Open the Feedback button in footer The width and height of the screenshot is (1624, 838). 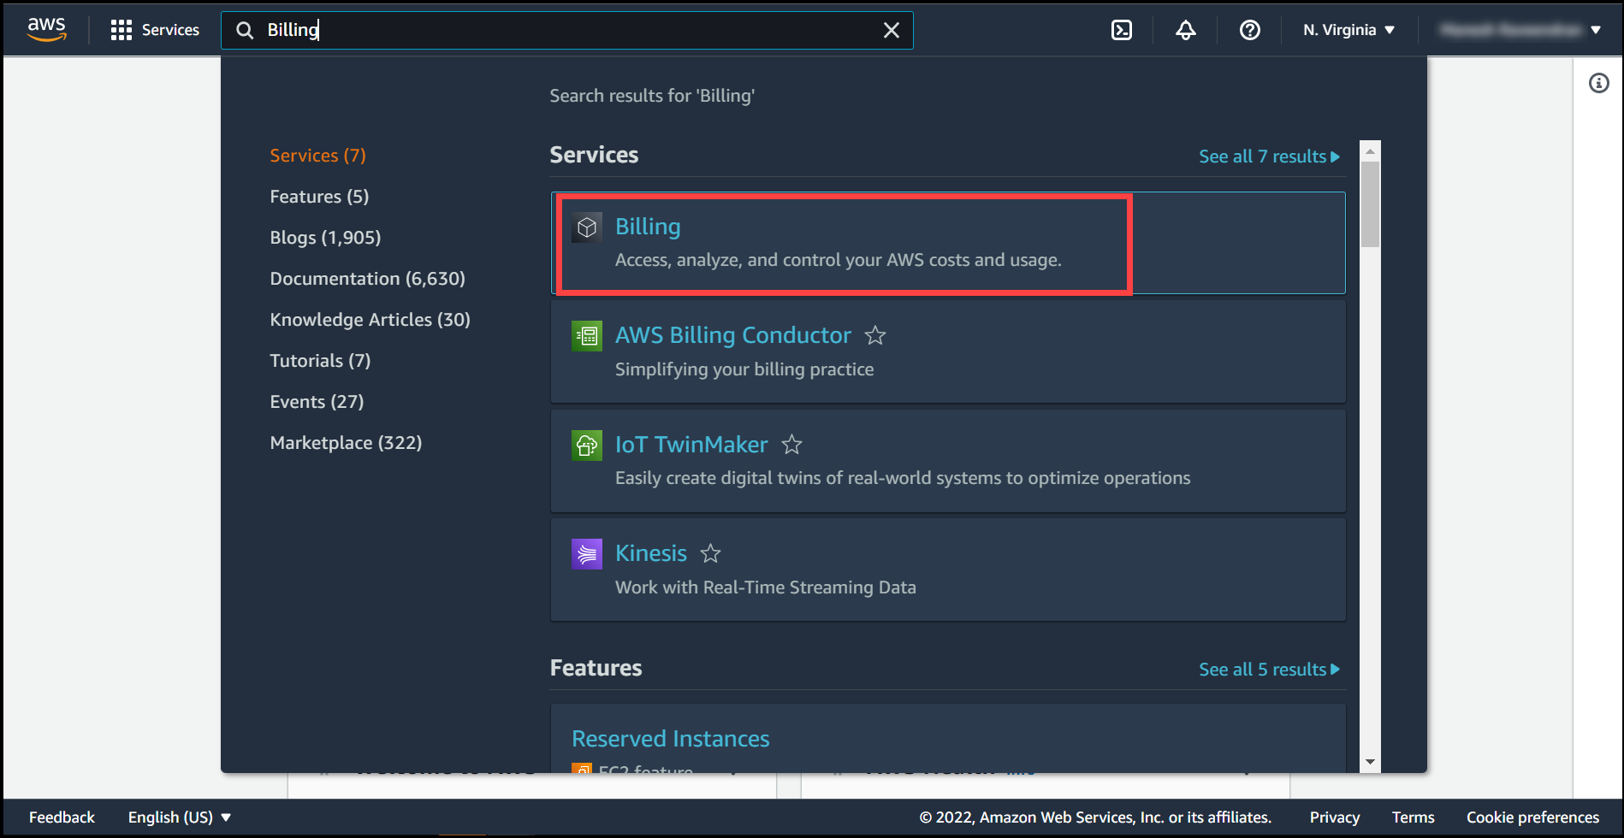(62, 817)
